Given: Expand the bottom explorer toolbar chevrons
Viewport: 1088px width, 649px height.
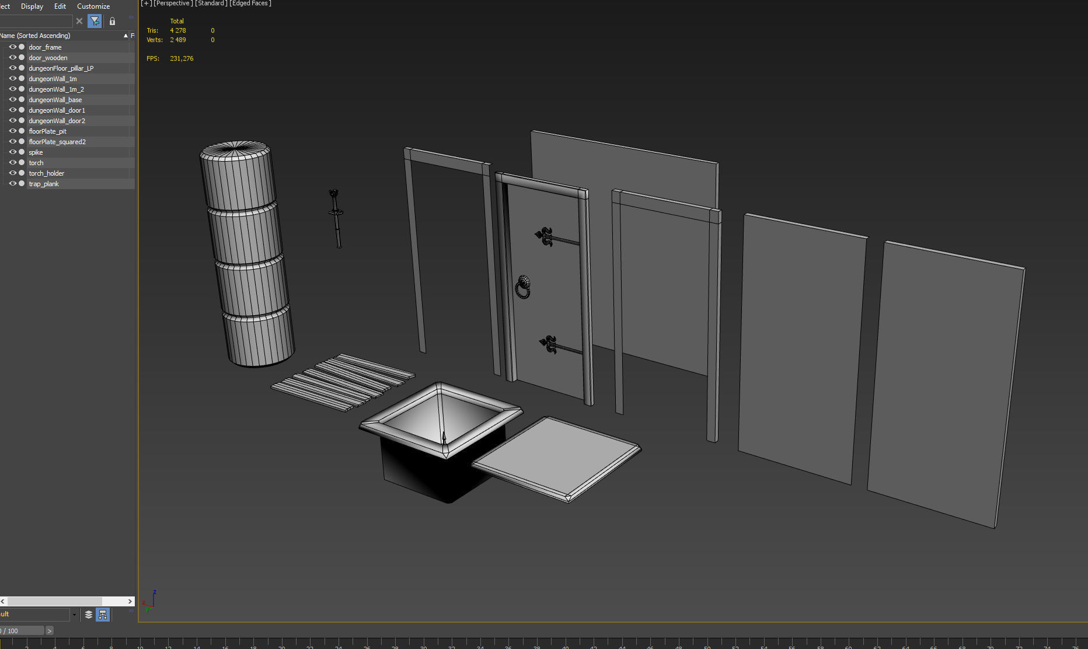Looking at the screenshot, I should 131,610.
